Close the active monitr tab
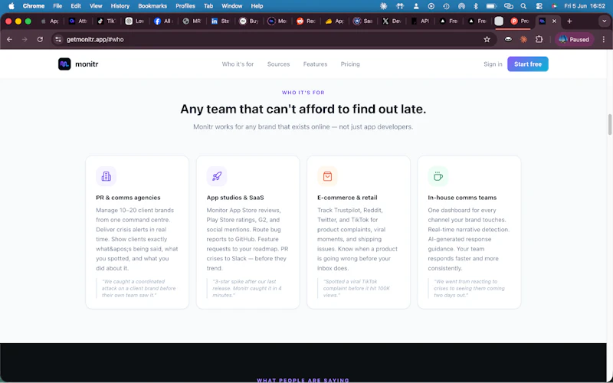613x383 pixels. (554, 21)
